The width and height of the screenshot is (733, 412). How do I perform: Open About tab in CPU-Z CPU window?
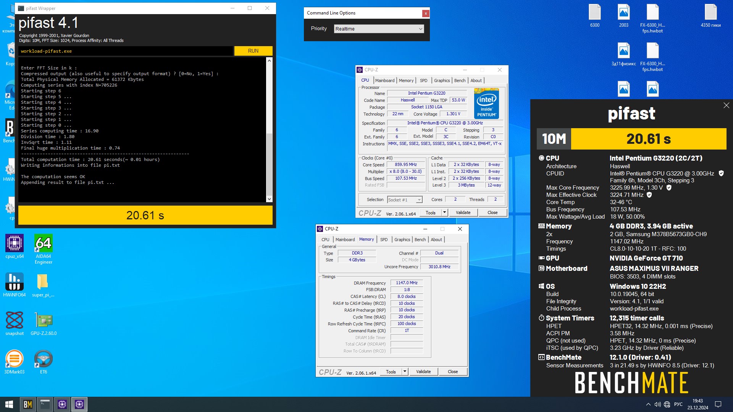click(x=476, y=80)
